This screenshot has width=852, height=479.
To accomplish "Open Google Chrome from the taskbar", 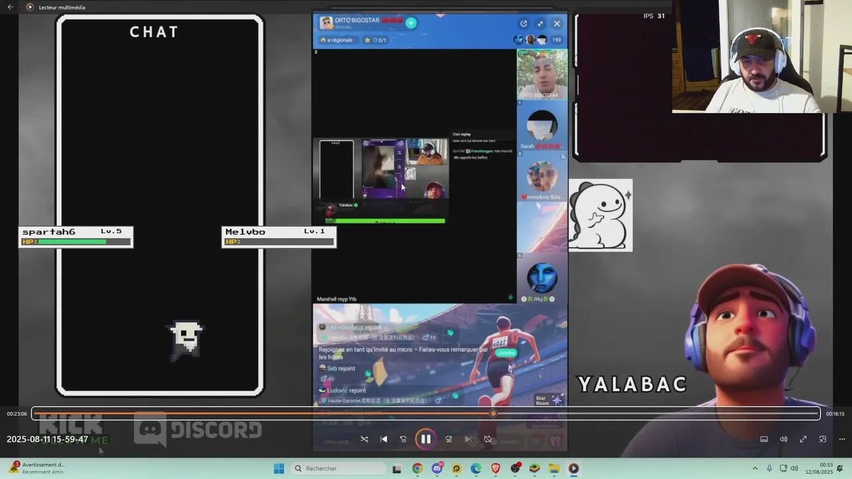I will (417, 468).
